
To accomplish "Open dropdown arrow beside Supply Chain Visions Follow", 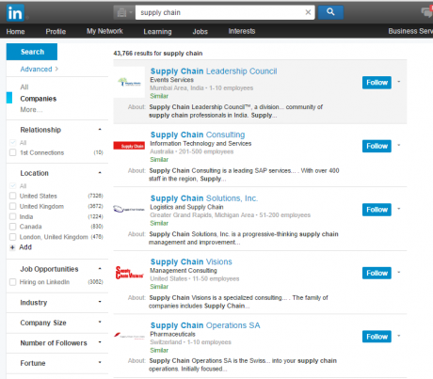I will pos(399,273).
